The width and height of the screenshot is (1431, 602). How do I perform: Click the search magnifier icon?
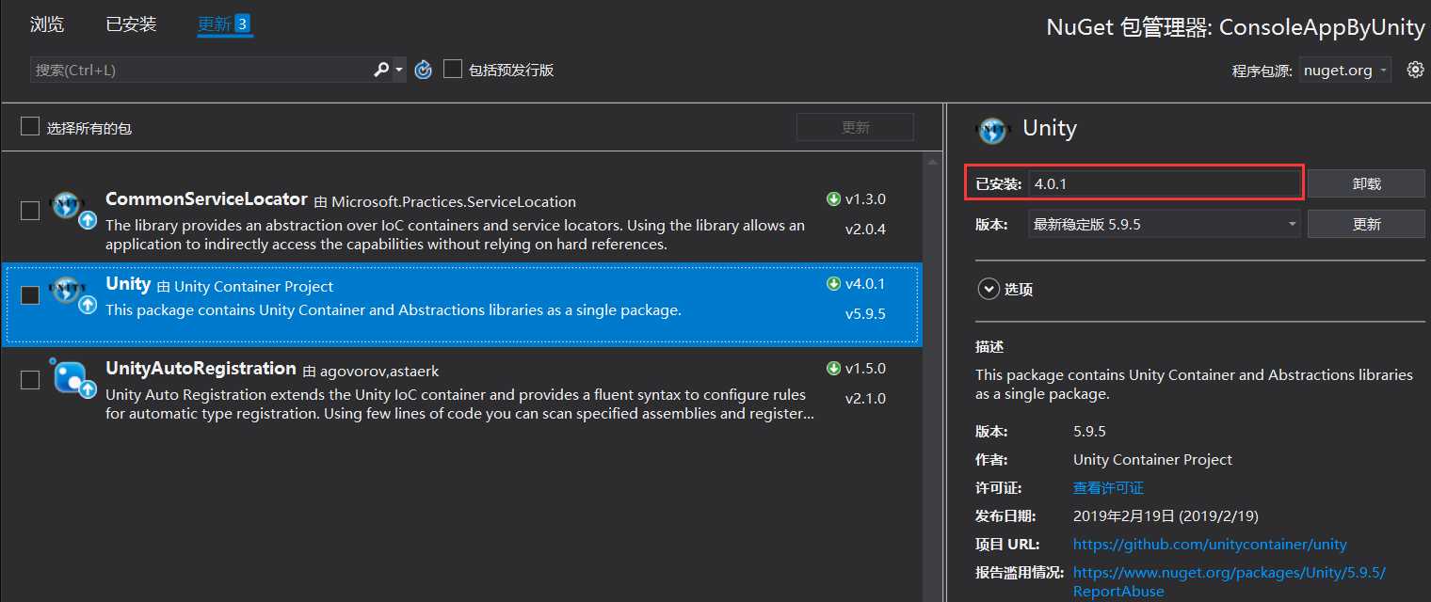(381, 70)
